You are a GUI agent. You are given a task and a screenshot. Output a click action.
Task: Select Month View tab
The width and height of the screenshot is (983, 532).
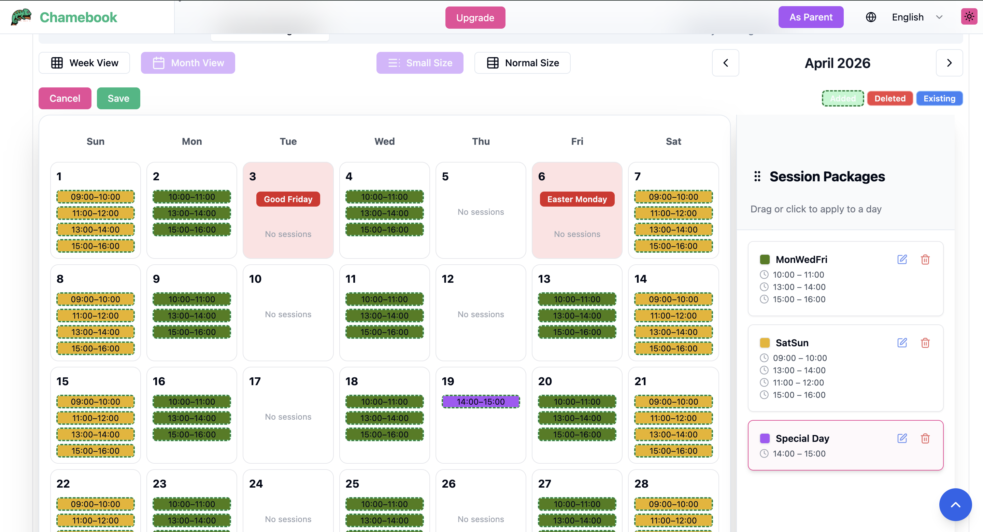coord(188,63)
